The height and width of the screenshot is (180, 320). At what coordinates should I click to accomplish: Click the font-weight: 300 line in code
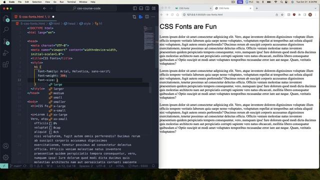click(x=52, y=75)
